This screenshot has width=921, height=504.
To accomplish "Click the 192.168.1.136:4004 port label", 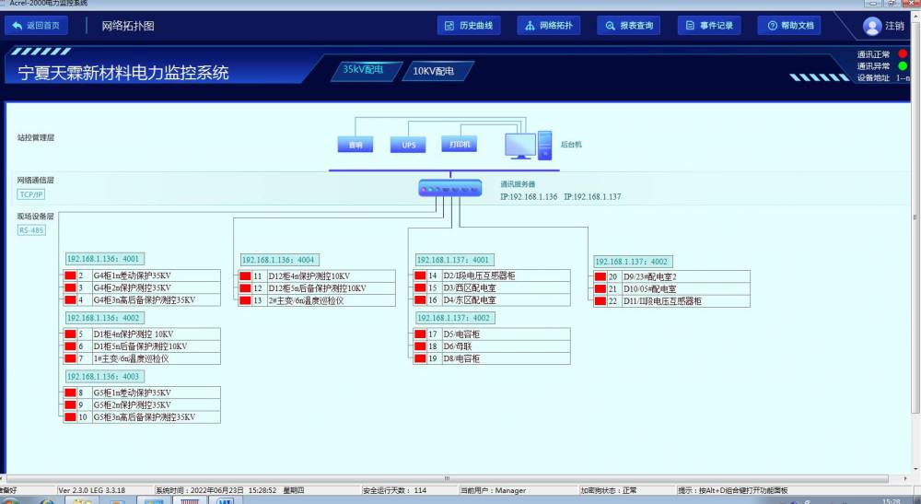I will tap(279, 260).
